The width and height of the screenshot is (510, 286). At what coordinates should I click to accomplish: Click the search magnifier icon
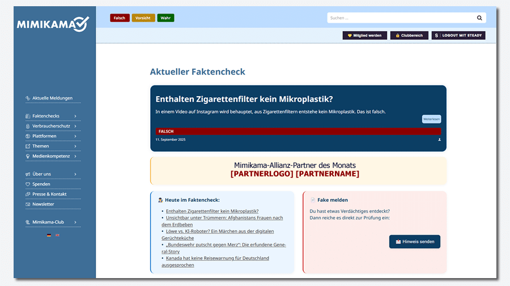[479, 18]
